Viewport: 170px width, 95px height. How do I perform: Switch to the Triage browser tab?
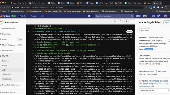[x=90, y=3]
